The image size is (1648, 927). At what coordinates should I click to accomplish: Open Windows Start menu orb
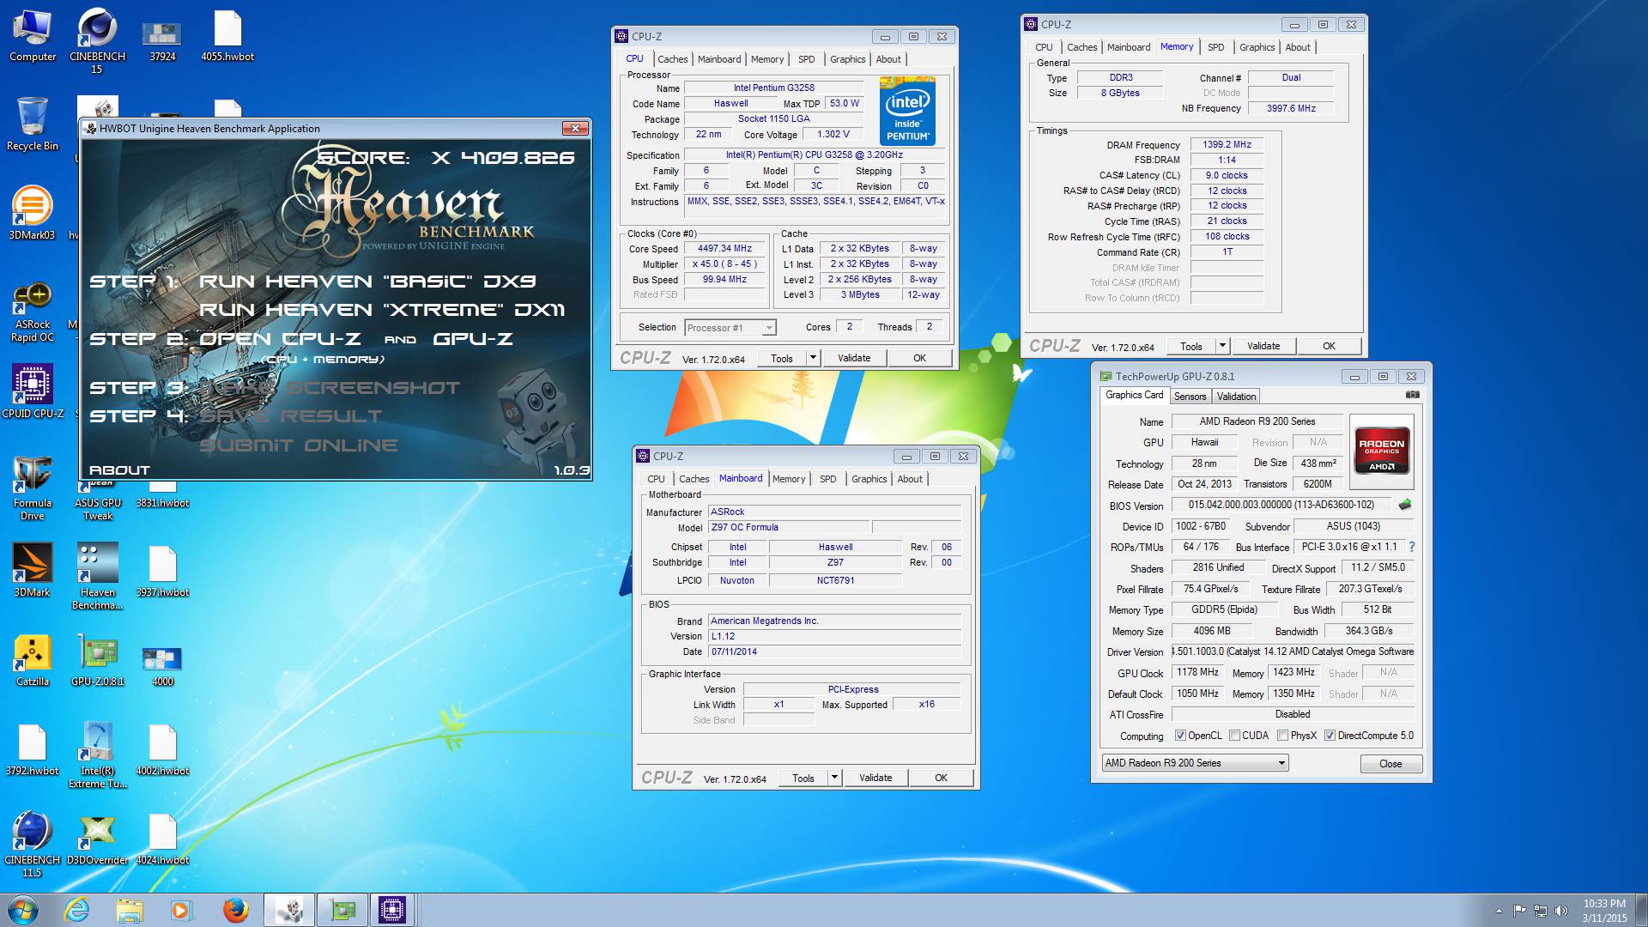click(22, 910)
